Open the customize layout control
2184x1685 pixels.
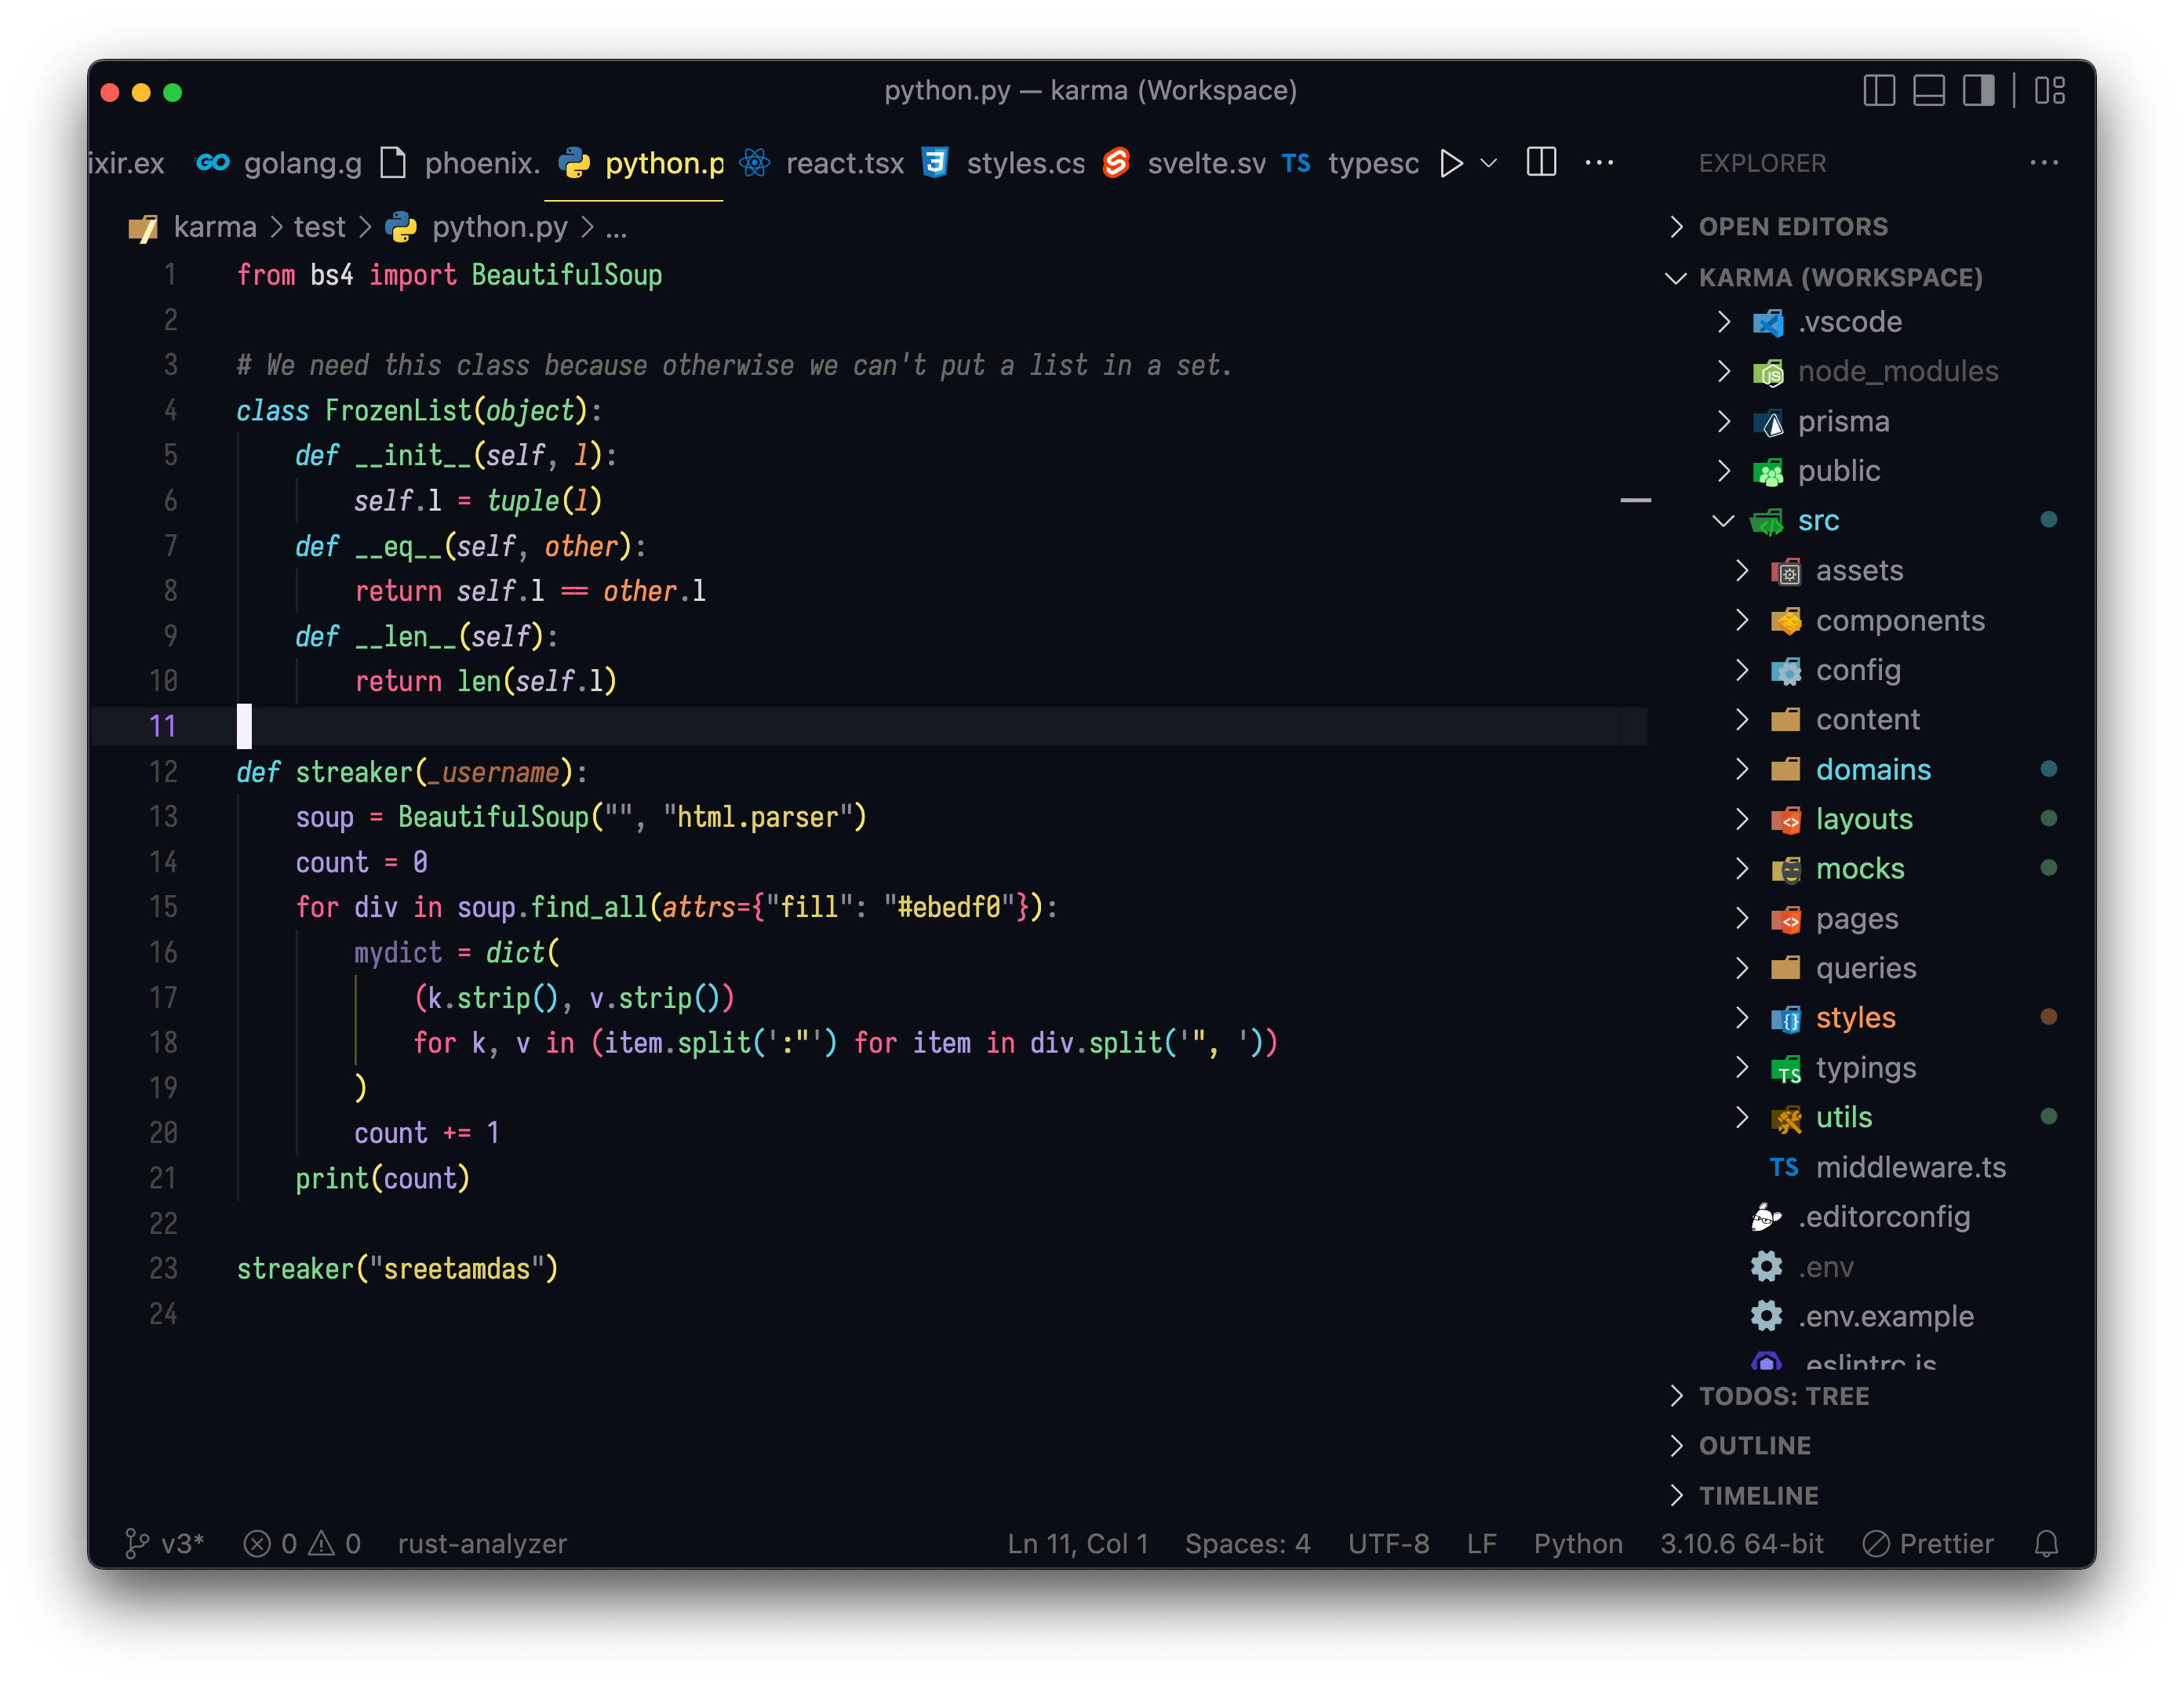2051,91
